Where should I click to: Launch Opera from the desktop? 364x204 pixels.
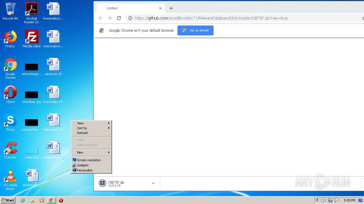click(x=10, y=95)
